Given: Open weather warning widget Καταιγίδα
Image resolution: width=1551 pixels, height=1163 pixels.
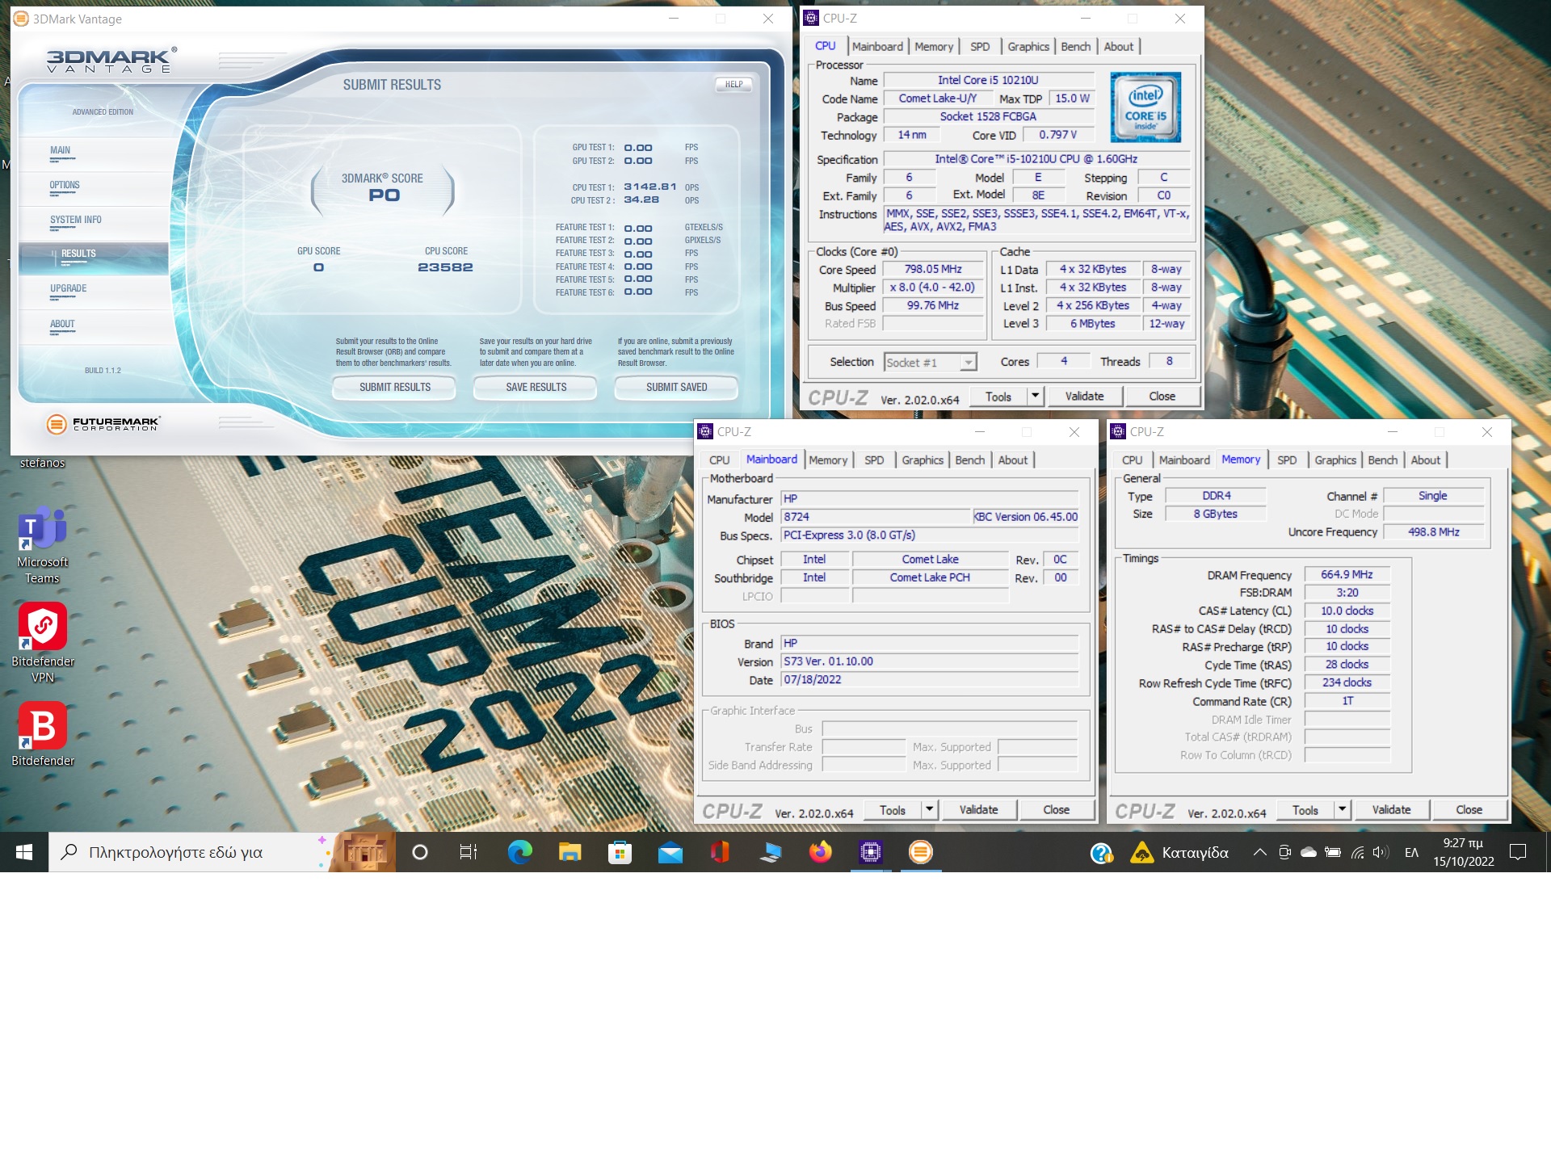Looking at the screenshot, I should pos(1179,853).
